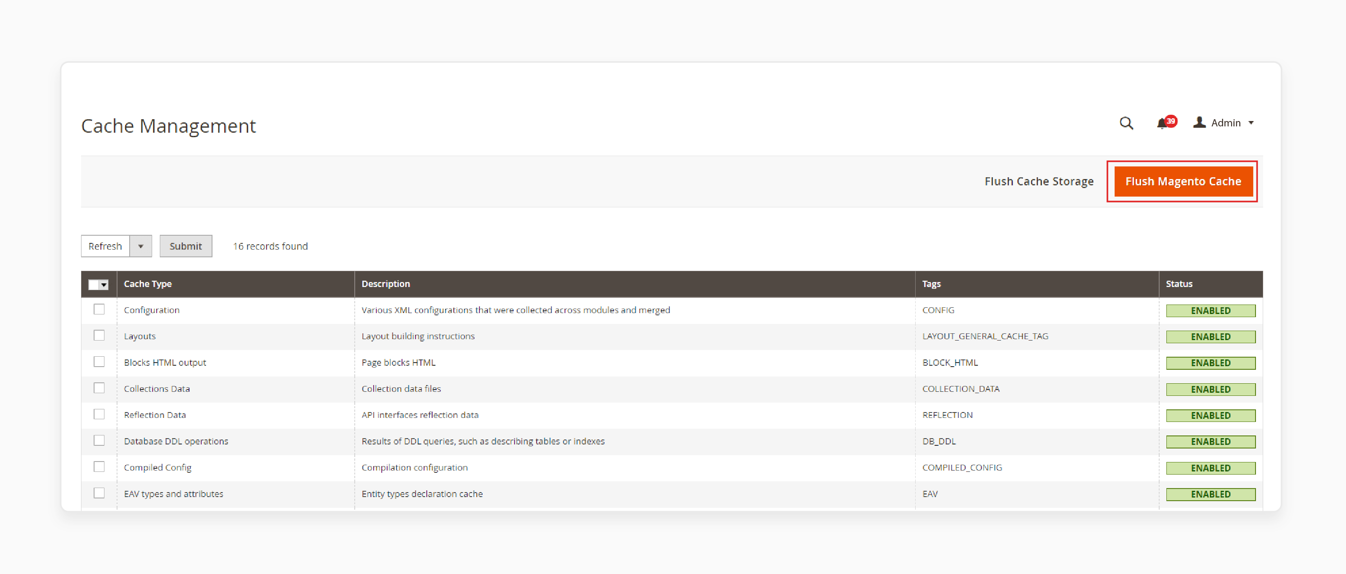Click 'Reflection Data' cache type text
Screen dimensions: 1346x574
(155, 415)
